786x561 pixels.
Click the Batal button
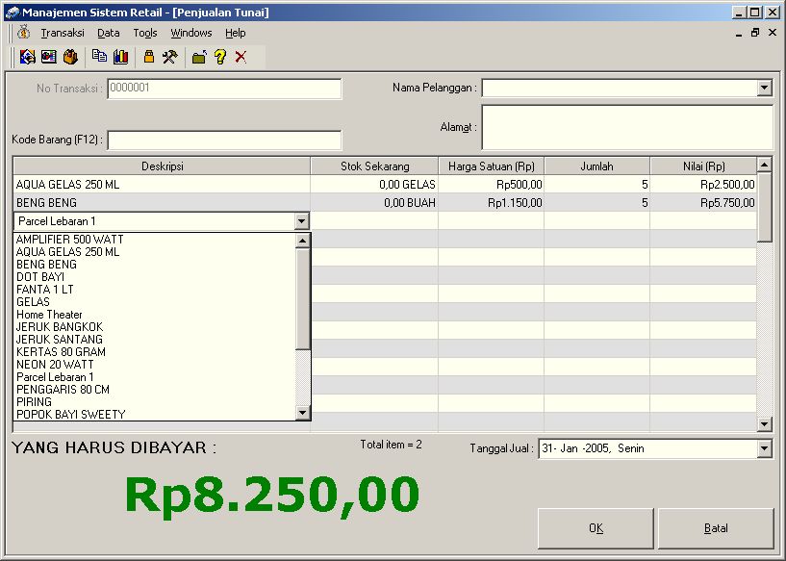point(716,528)
